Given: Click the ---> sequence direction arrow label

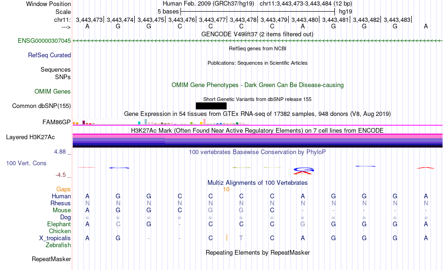Looking at the screenshot, I should click(x=66, y=27).
